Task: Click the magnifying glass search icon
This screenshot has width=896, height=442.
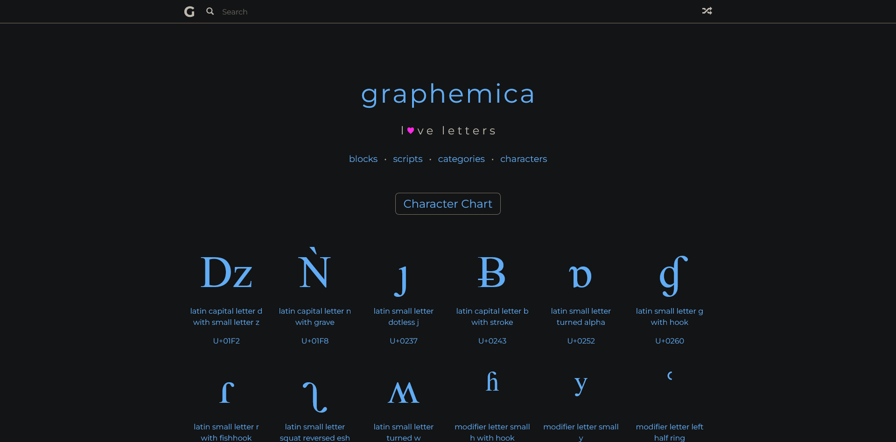Action: (210, 11)
